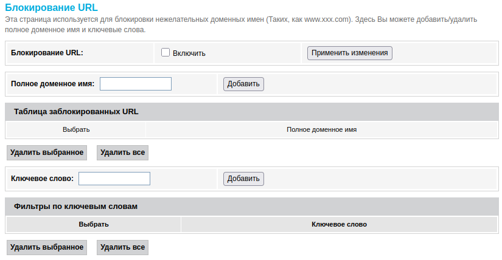Click the "Выбрать" column header in the URL table
The height and width of the screenshot is (260, 502).
[76, 129]
